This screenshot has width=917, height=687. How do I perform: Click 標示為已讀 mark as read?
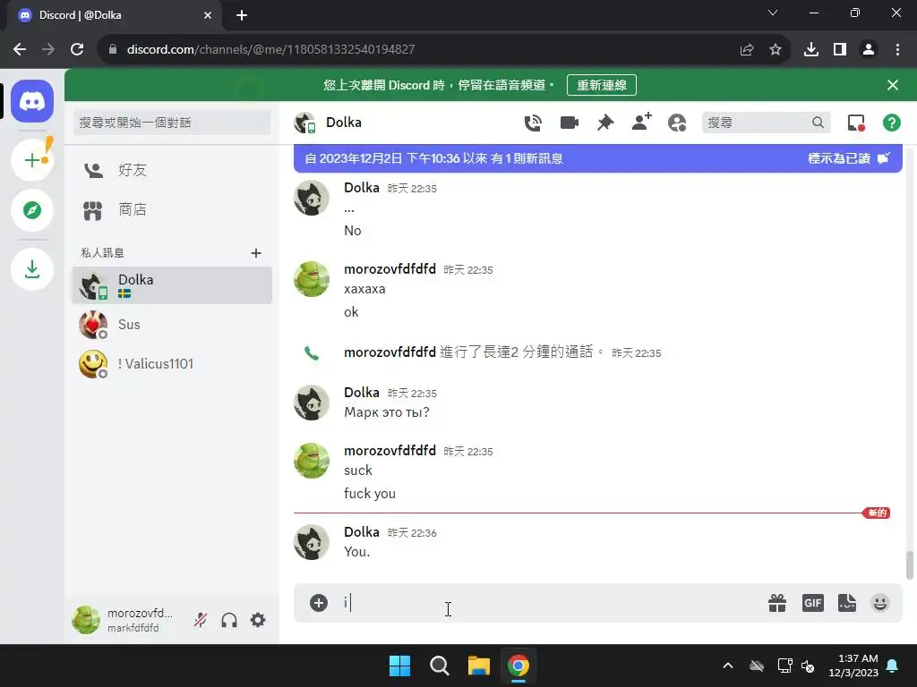[x=849, y=158]
